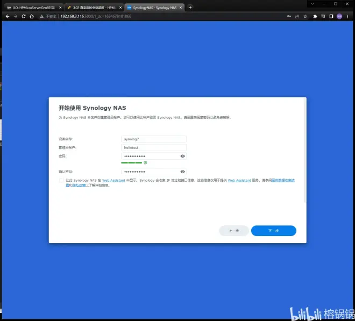This screenshot has width=355, height=321.
Task: Reveal the confirm password eye icon
Action: pyautogui.click(x=182, y=172)
